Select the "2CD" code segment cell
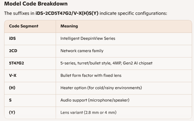 [13, 51]
